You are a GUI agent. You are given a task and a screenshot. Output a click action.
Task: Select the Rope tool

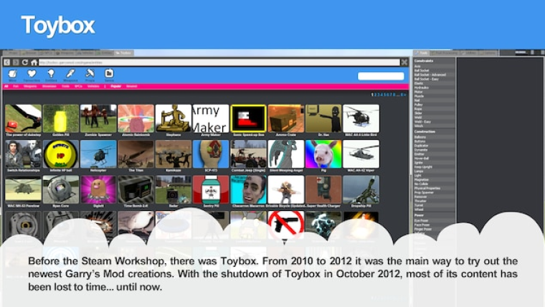434,109
